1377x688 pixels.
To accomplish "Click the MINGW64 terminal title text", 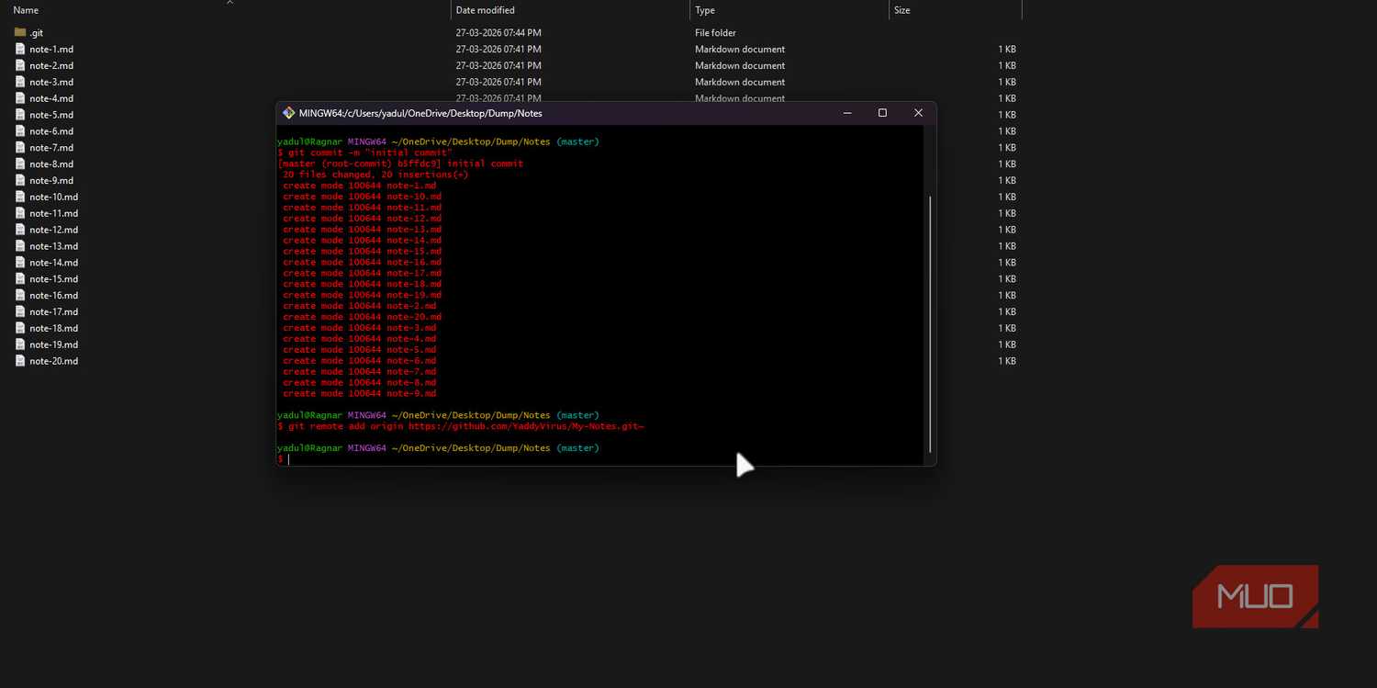I will pos(420,113).
